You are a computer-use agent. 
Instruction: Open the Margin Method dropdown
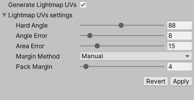pos(136,56)
